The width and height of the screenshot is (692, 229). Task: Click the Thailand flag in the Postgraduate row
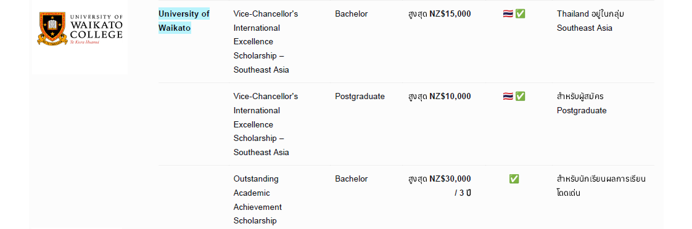508,97
